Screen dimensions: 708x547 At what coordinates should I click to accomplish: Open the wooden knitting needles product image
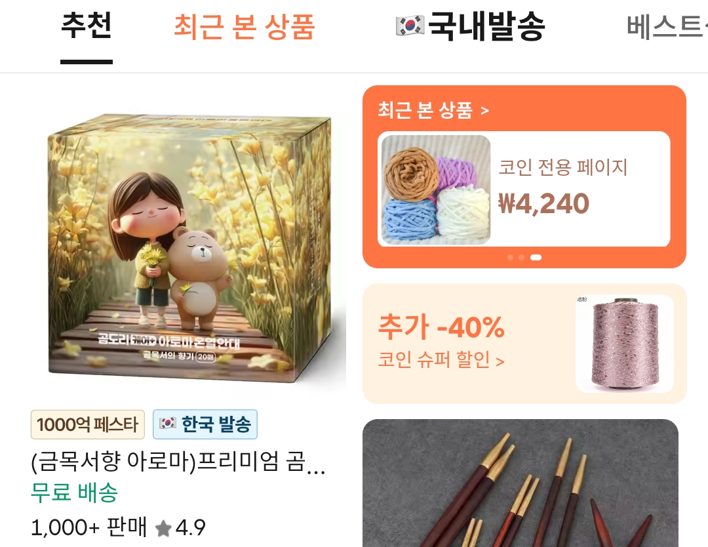(521, 483)
